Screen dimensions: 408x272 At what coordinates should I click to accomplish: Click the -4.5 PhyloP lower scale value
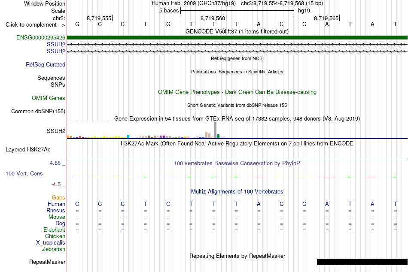click(56, 184)
